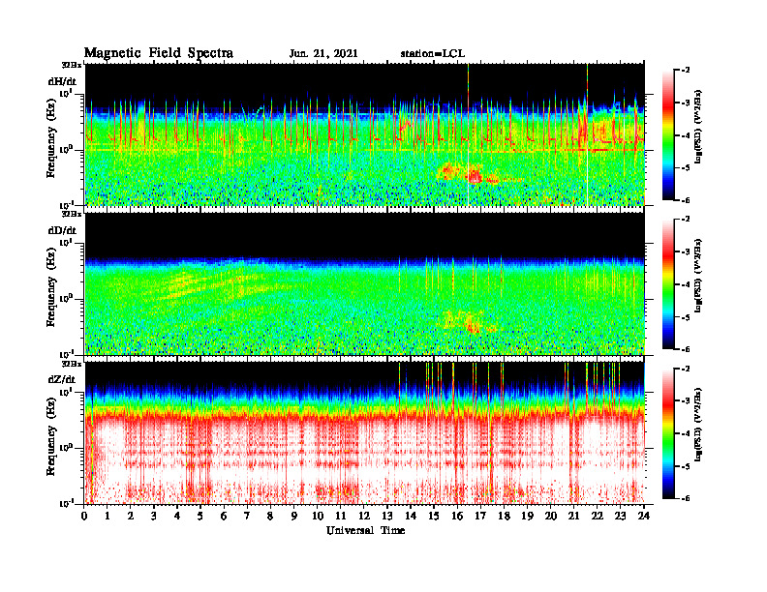The image size is (767, 592).
Task: Click the "Universal Time" axis title
Action: [365, 530]
